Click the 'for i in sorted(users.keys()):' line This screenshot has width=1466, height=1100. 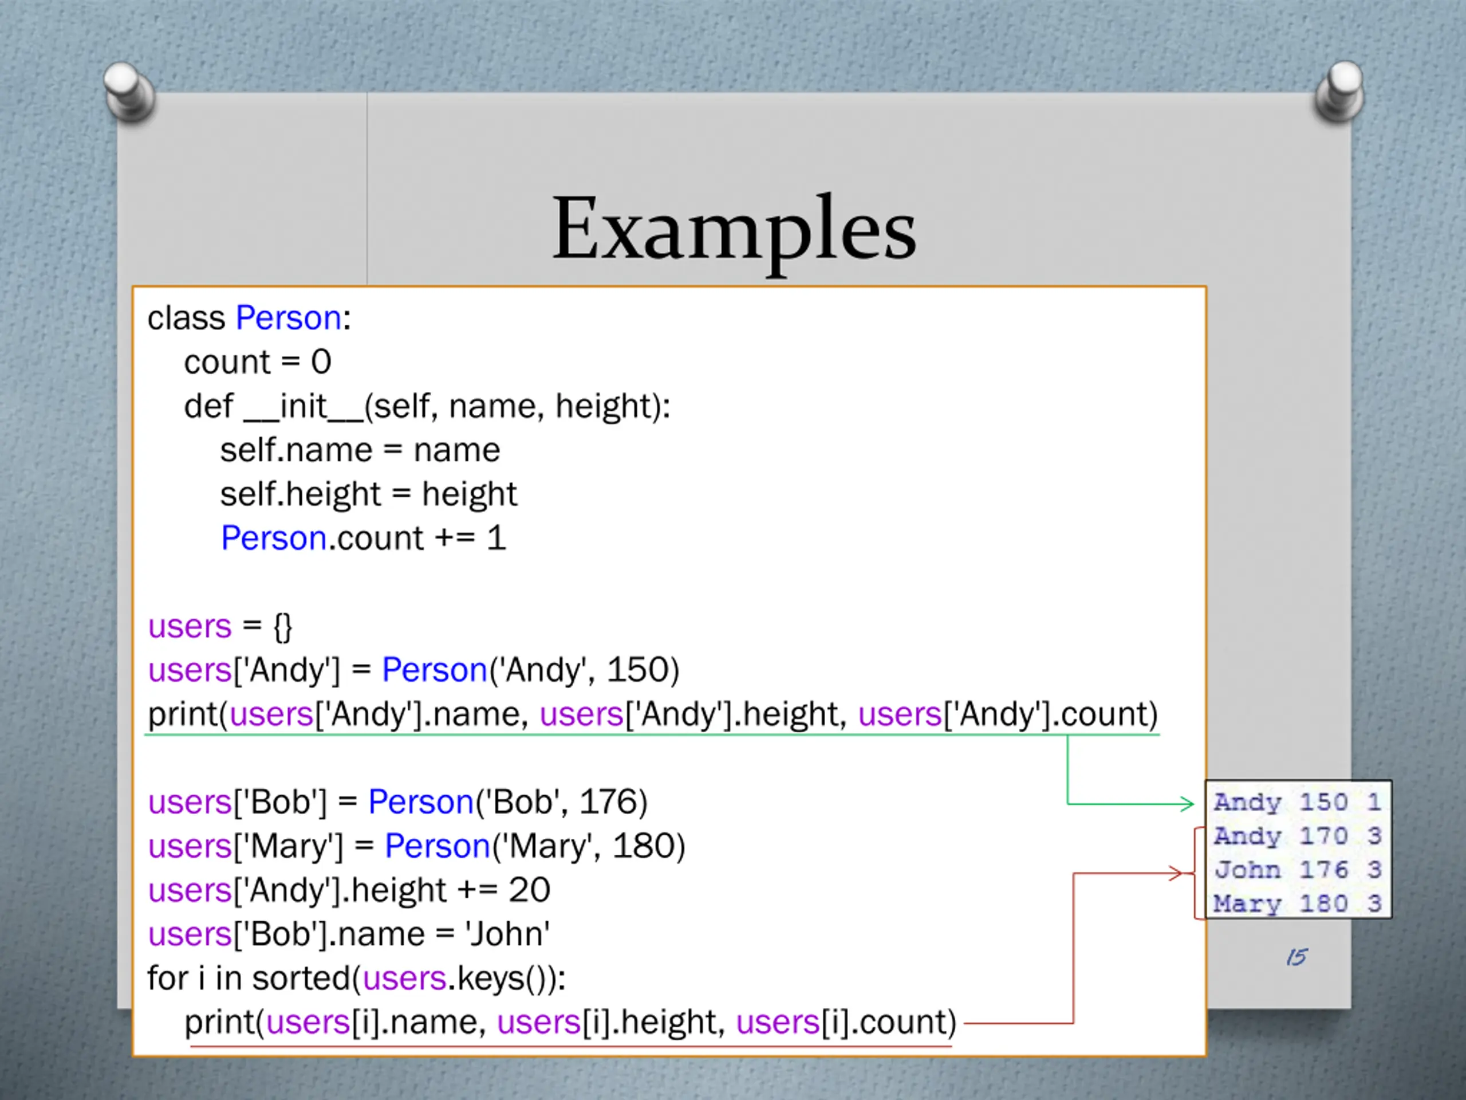(357, 979)
